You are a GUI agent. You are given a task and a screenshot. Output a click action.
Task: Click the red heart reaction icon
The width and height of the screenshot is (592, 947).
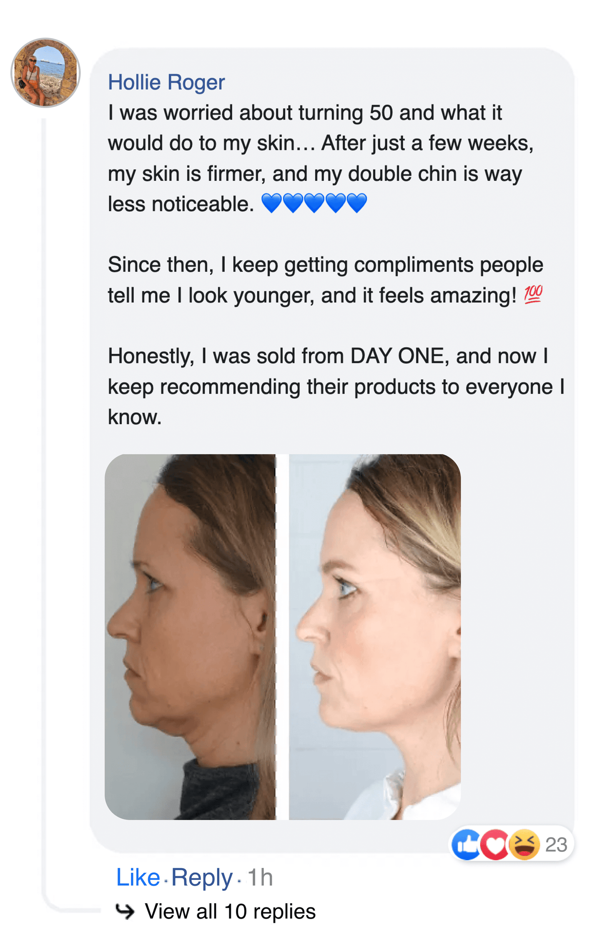click(495, 845)
